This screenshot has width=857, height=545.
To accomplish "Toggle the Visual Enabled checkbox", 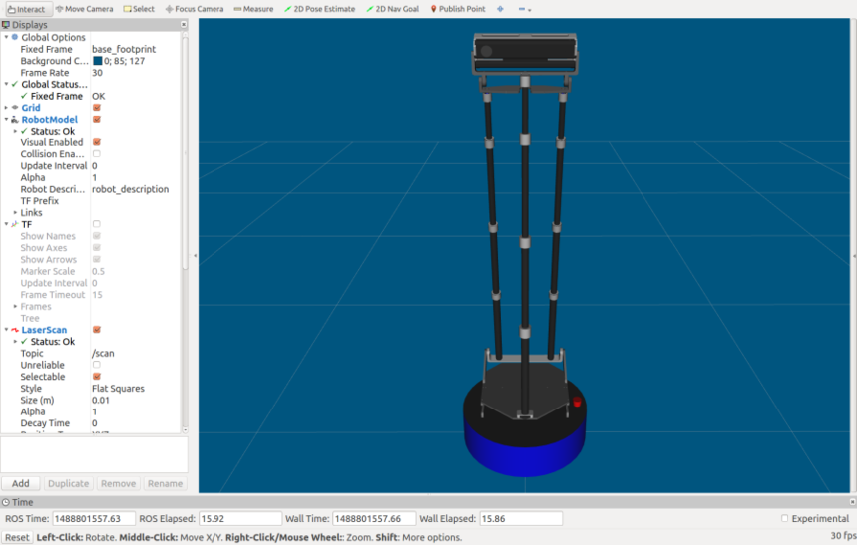I will 97,142.
